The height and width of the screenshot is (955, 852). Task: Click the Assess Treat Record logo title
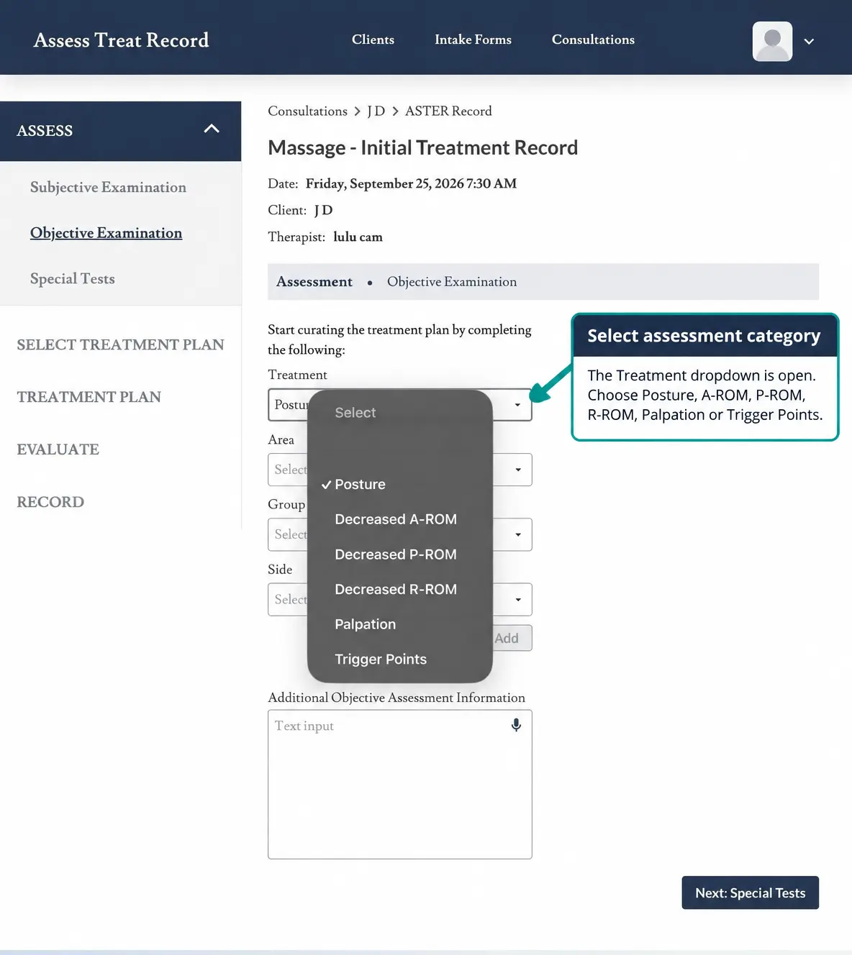(x=121, y=40)
